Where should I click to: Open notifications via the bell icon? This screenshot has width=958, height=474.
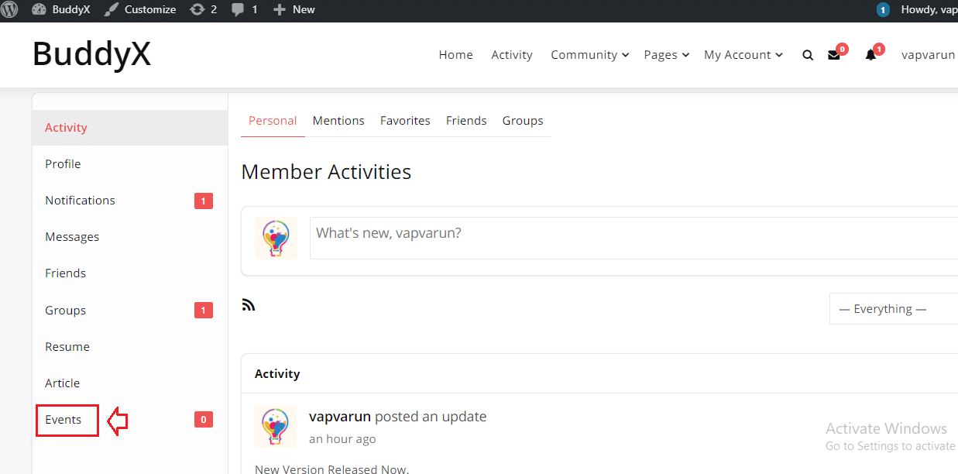[x=870, y=54]
